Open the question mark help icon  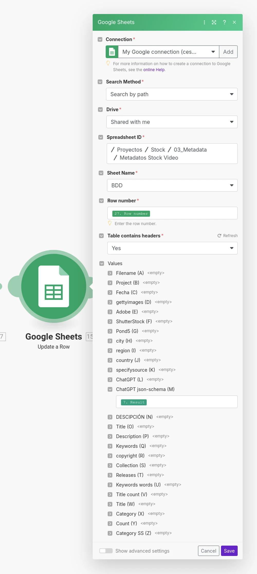[x=224, y=22]
